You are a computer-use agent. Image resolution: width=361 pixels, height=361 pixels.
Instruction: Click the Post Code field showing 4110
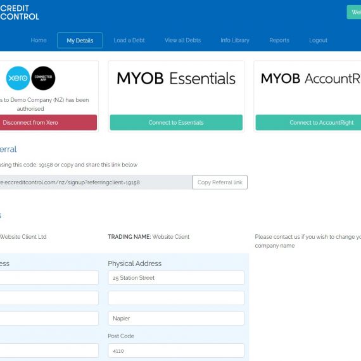pyautogui.click(x=176, y=351)
